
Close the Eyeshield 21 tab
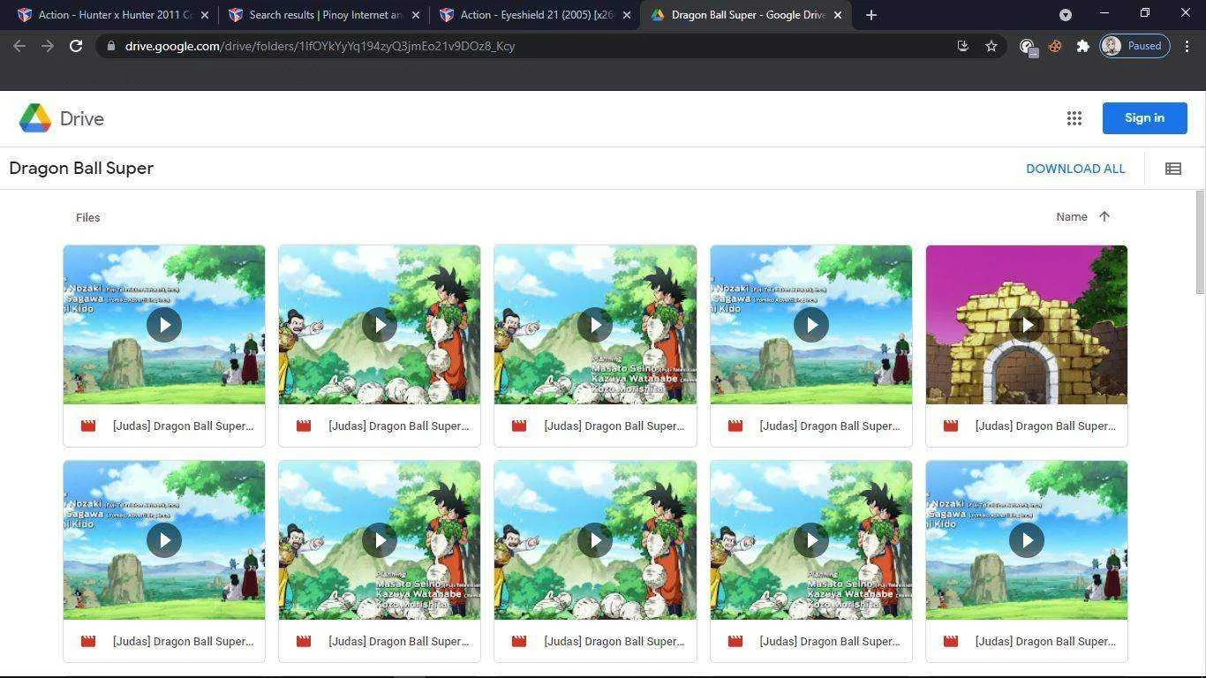(627, 15)
